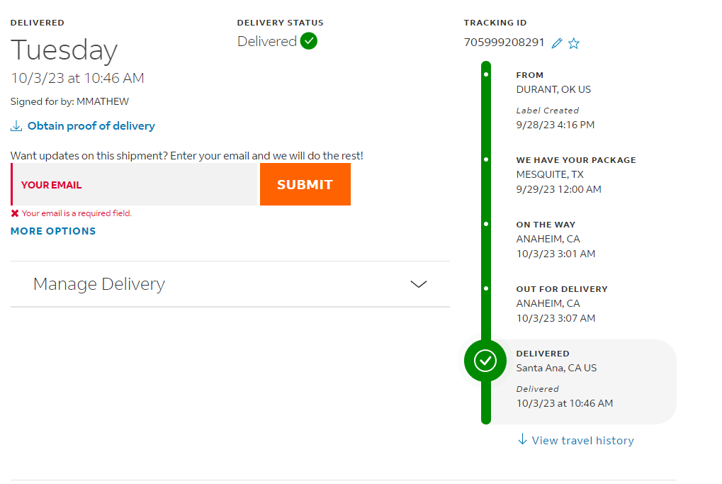Click the pencil edit icon beside tracking ID

[557, 43]
